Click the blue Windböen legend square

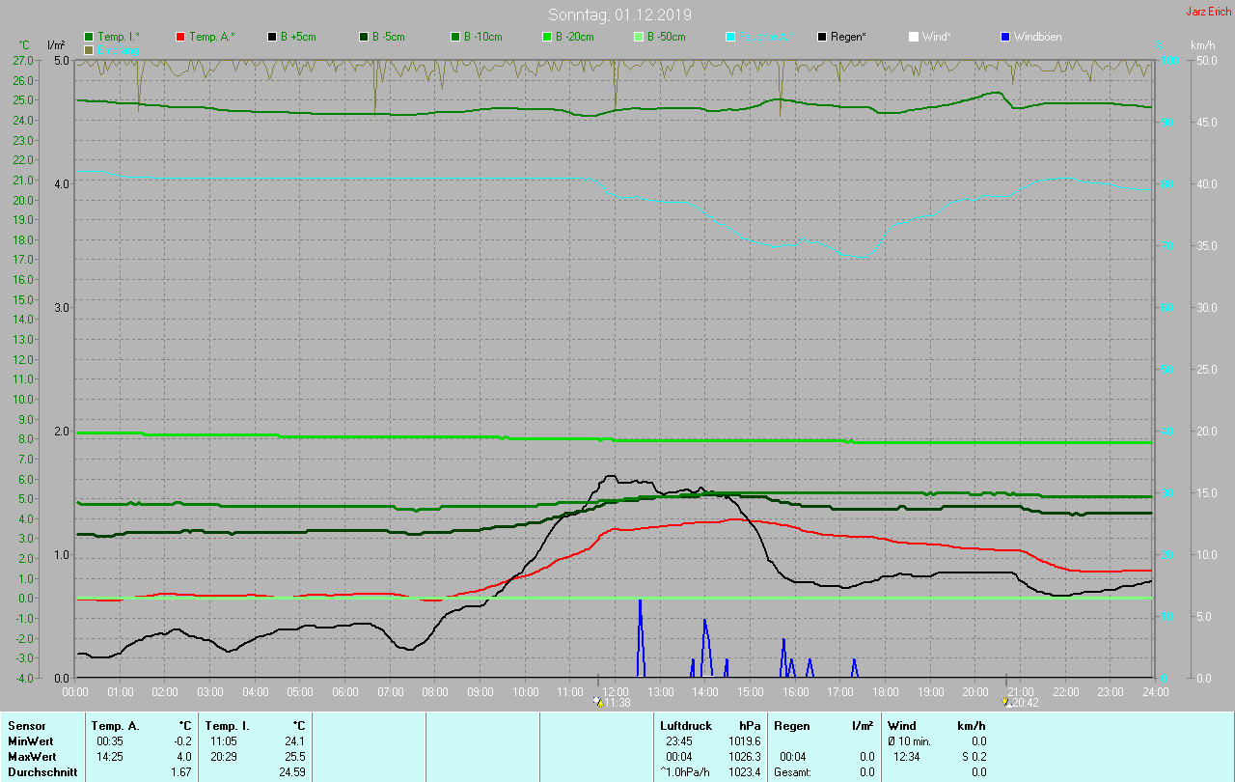click(1005, 37)
